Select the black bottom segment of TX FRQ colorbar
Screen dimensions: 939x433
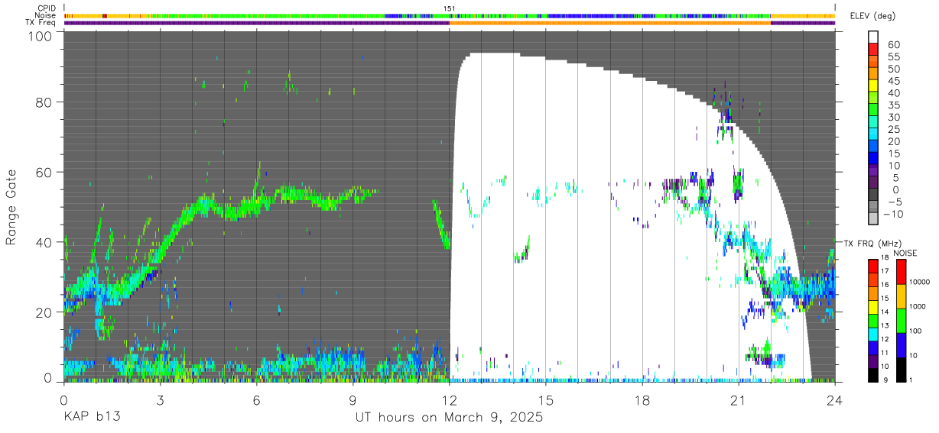[873, 373]
